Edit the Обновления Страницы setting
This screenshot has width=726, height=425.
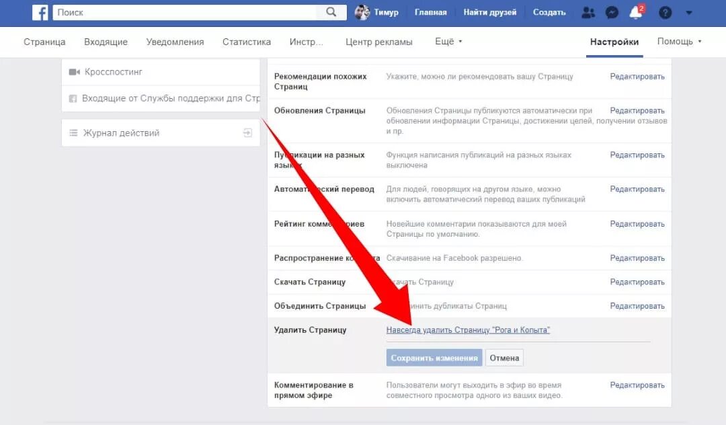click(x=637, y=111)
